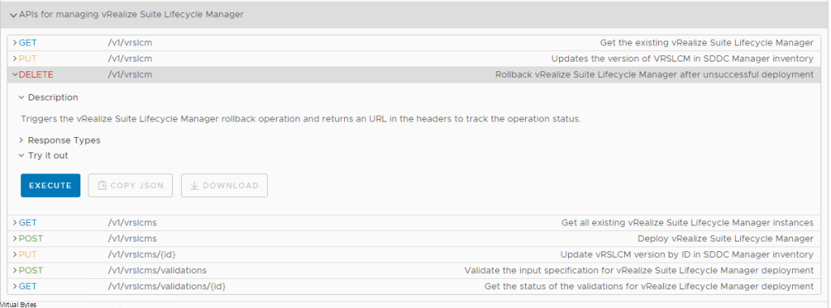Screen dimensions: 831x308
Task: Collapse the APIs for managing vRealize section
Action: 13,15
